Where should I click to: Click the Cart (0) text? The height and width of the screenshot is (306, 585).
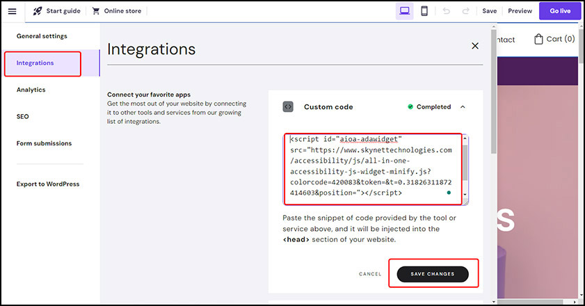point(561,39)
